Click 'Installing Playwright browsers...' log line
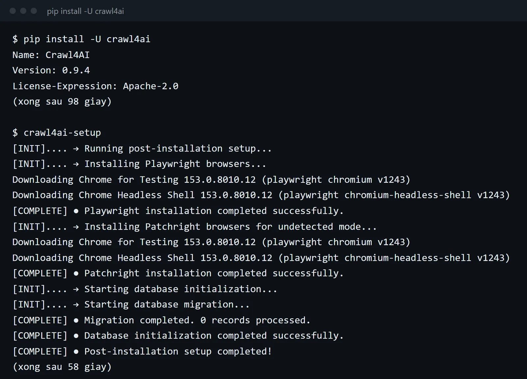 [x=139, y=164]
